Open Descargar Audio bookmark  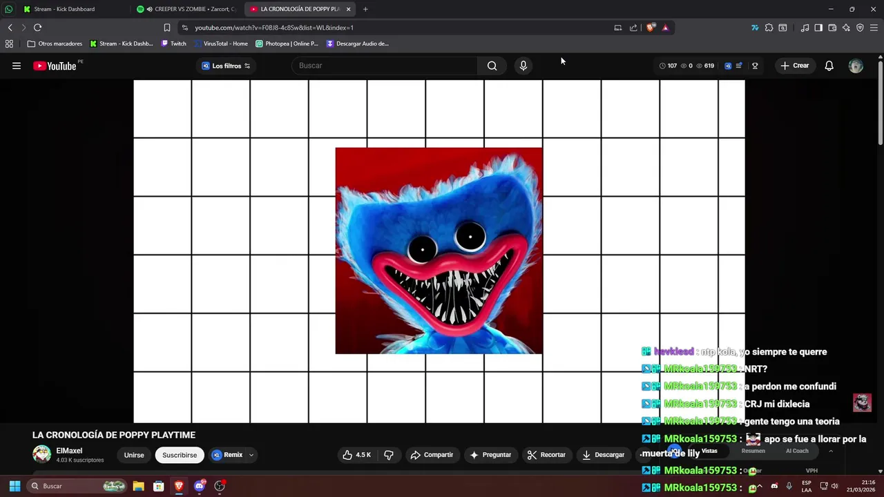358,43
